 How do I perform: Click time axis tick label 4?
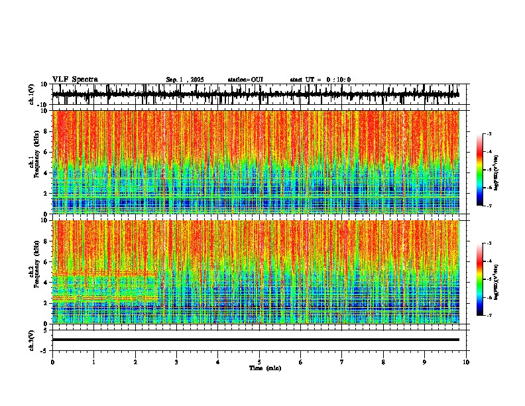(217, 362)
